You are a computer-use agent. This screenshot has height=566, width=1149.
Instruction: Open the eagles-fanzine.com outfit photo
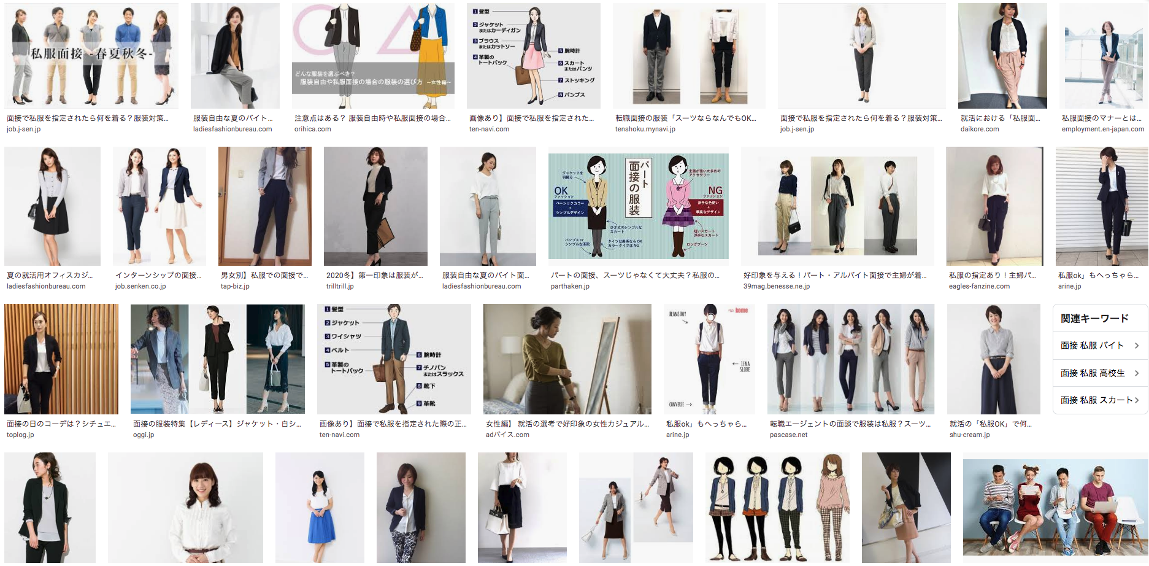[x=994, y=206]
